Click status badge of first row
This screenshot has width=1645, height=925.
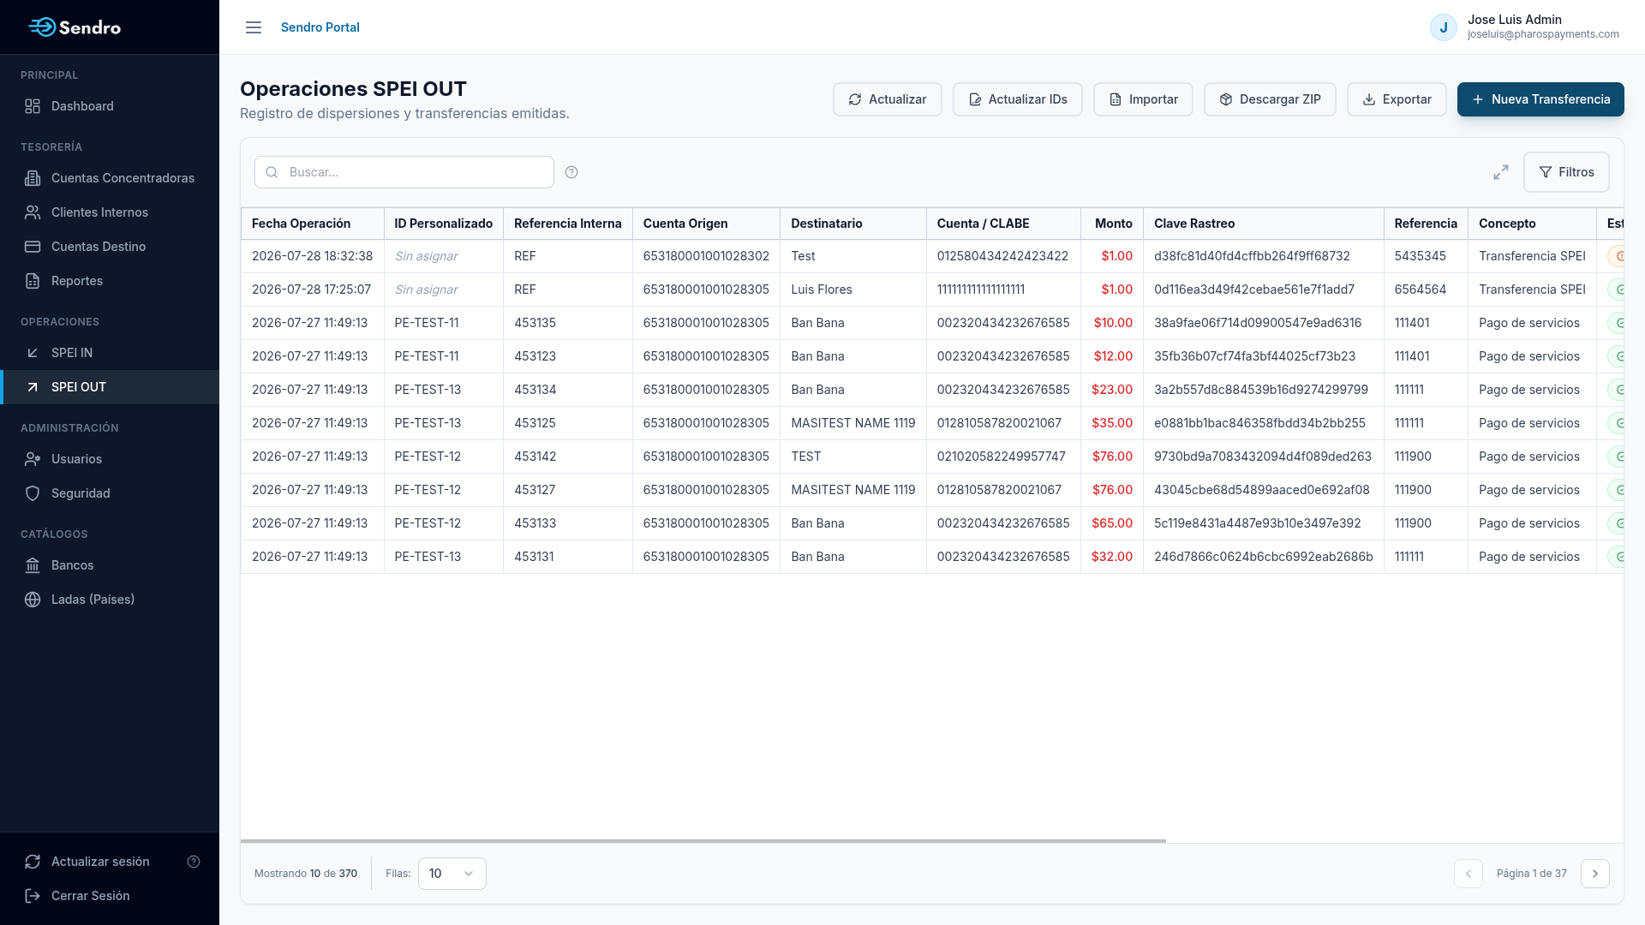coord(1616,256)
